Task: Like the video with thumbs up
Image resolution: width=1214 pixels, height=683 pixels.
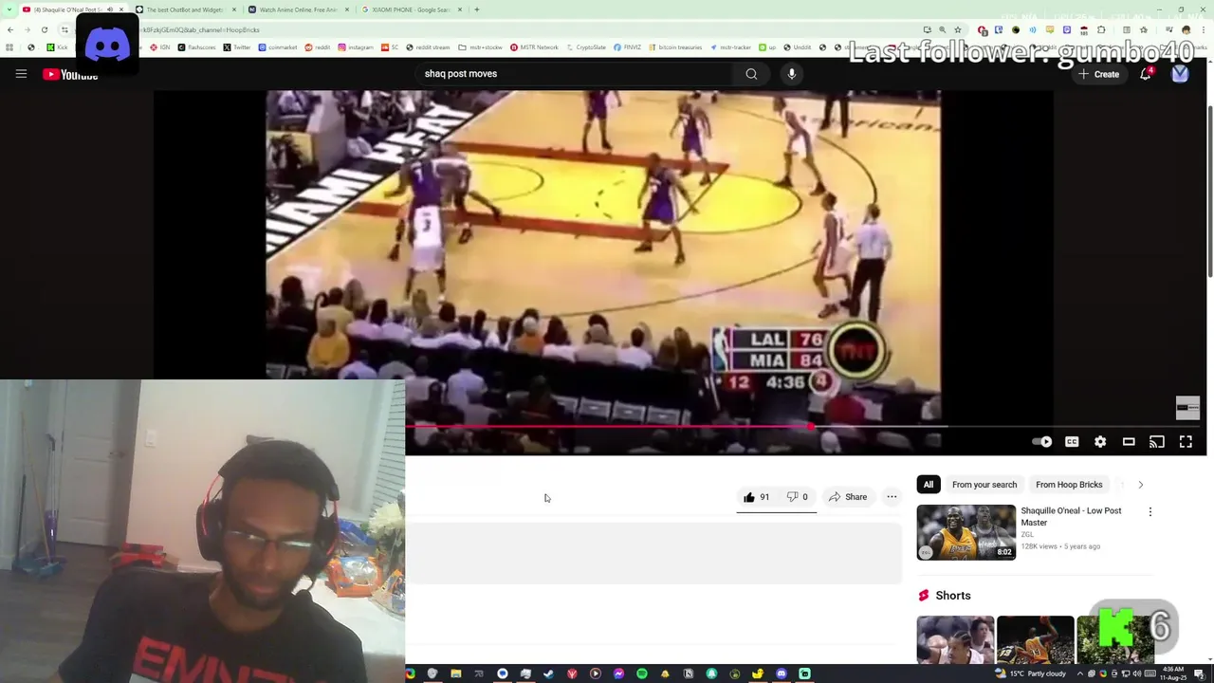Action: tap(756, 497)
